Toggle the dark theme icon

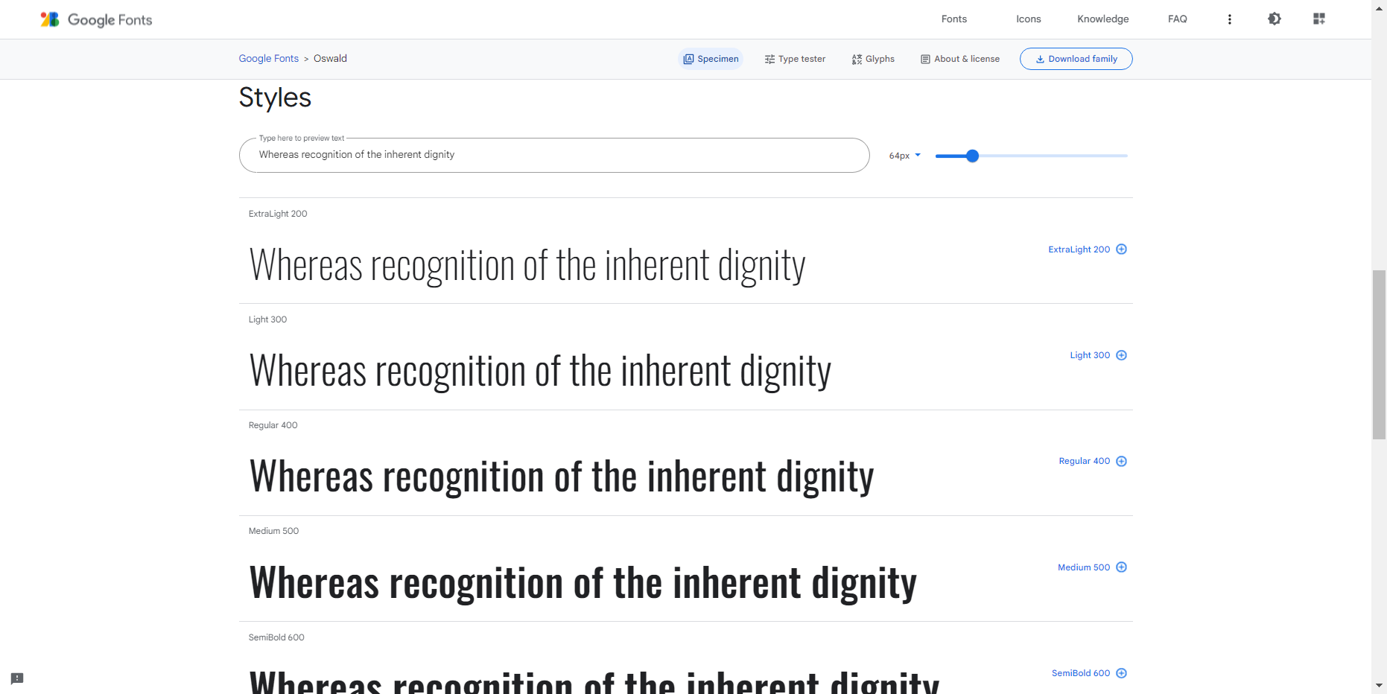(x=1274, y=19)
